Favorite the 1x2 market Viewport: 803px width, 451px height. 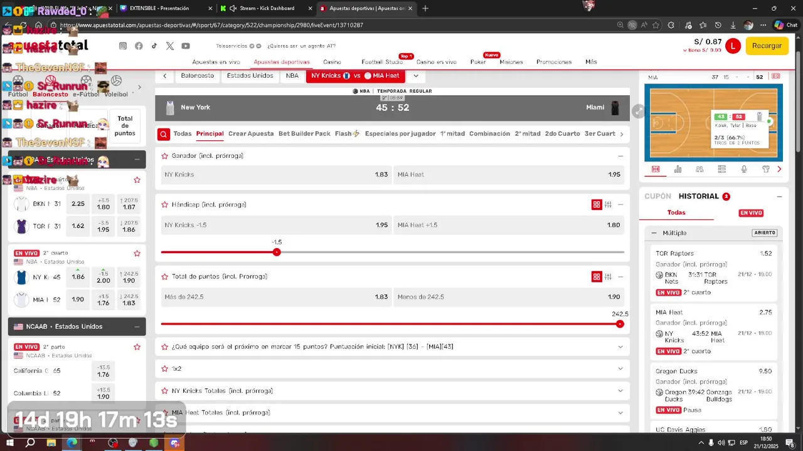click(x=164, y=369)
